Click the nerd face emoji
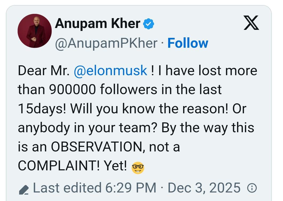The width and height of the screenshot is (283, 201). click(138, 168)
